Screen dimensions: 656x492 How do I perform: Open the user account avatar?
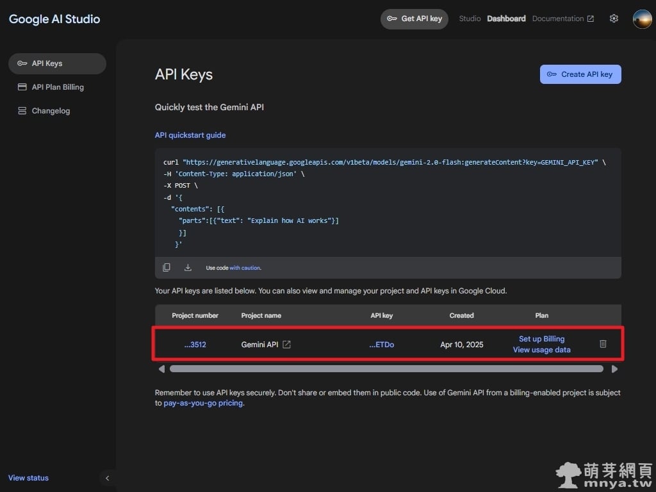(642, 19)
